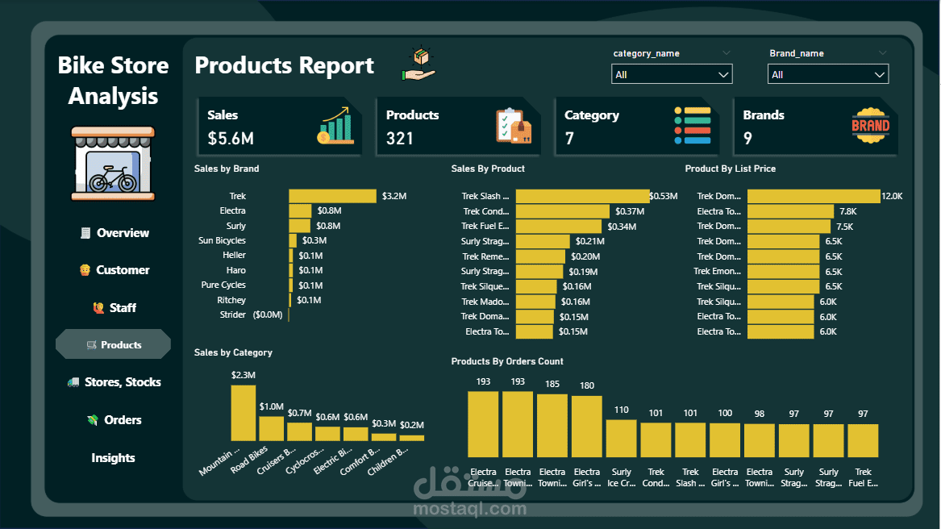941x529 pixels.
Task: Select the Mountain $2.3M category bar
Action: (243, 413)
